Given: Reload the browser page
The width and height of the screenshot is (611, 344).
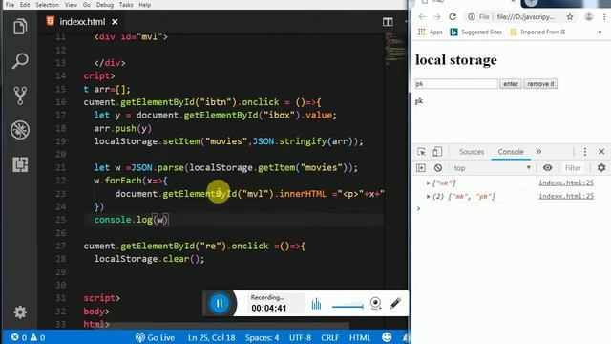Looking at the screenshot, I should [x=453, y=17].
